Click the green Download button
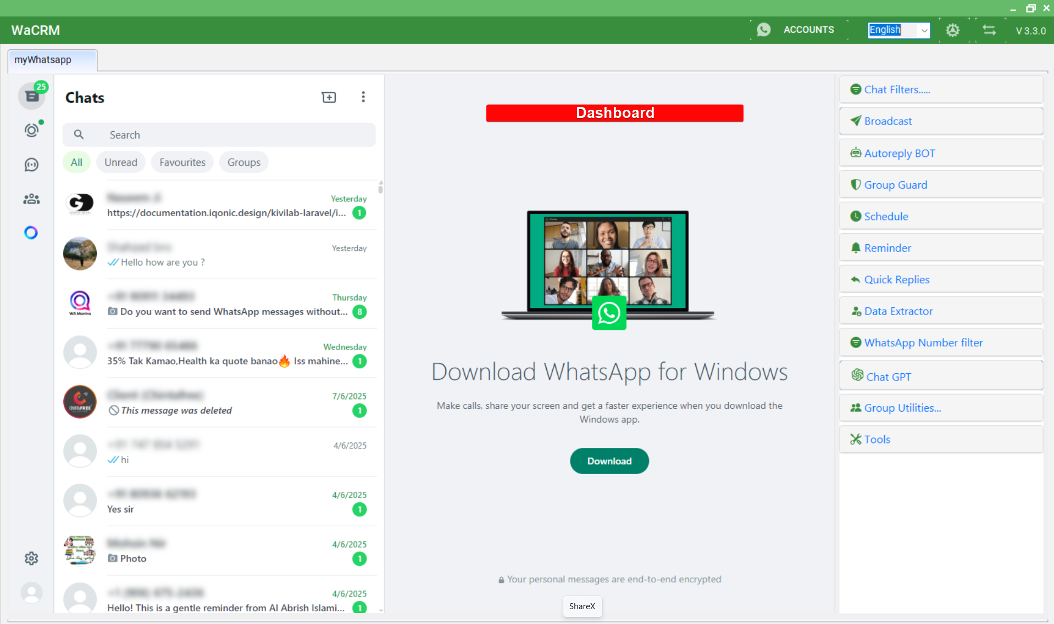This screenshot has width=1054, height=624. click(x=609, y=461)
